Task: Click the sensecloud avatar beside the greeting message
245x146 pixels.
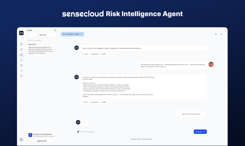Action: pos(76,48)
